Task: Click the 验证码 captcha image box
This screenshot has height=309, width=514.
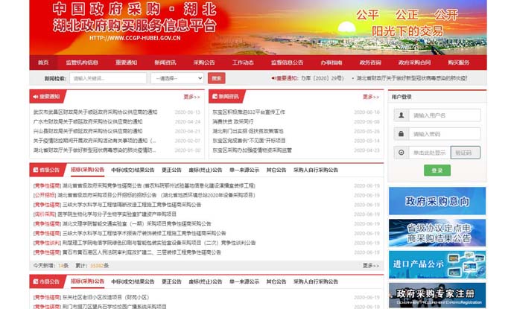Action: [x=466, y=153]
